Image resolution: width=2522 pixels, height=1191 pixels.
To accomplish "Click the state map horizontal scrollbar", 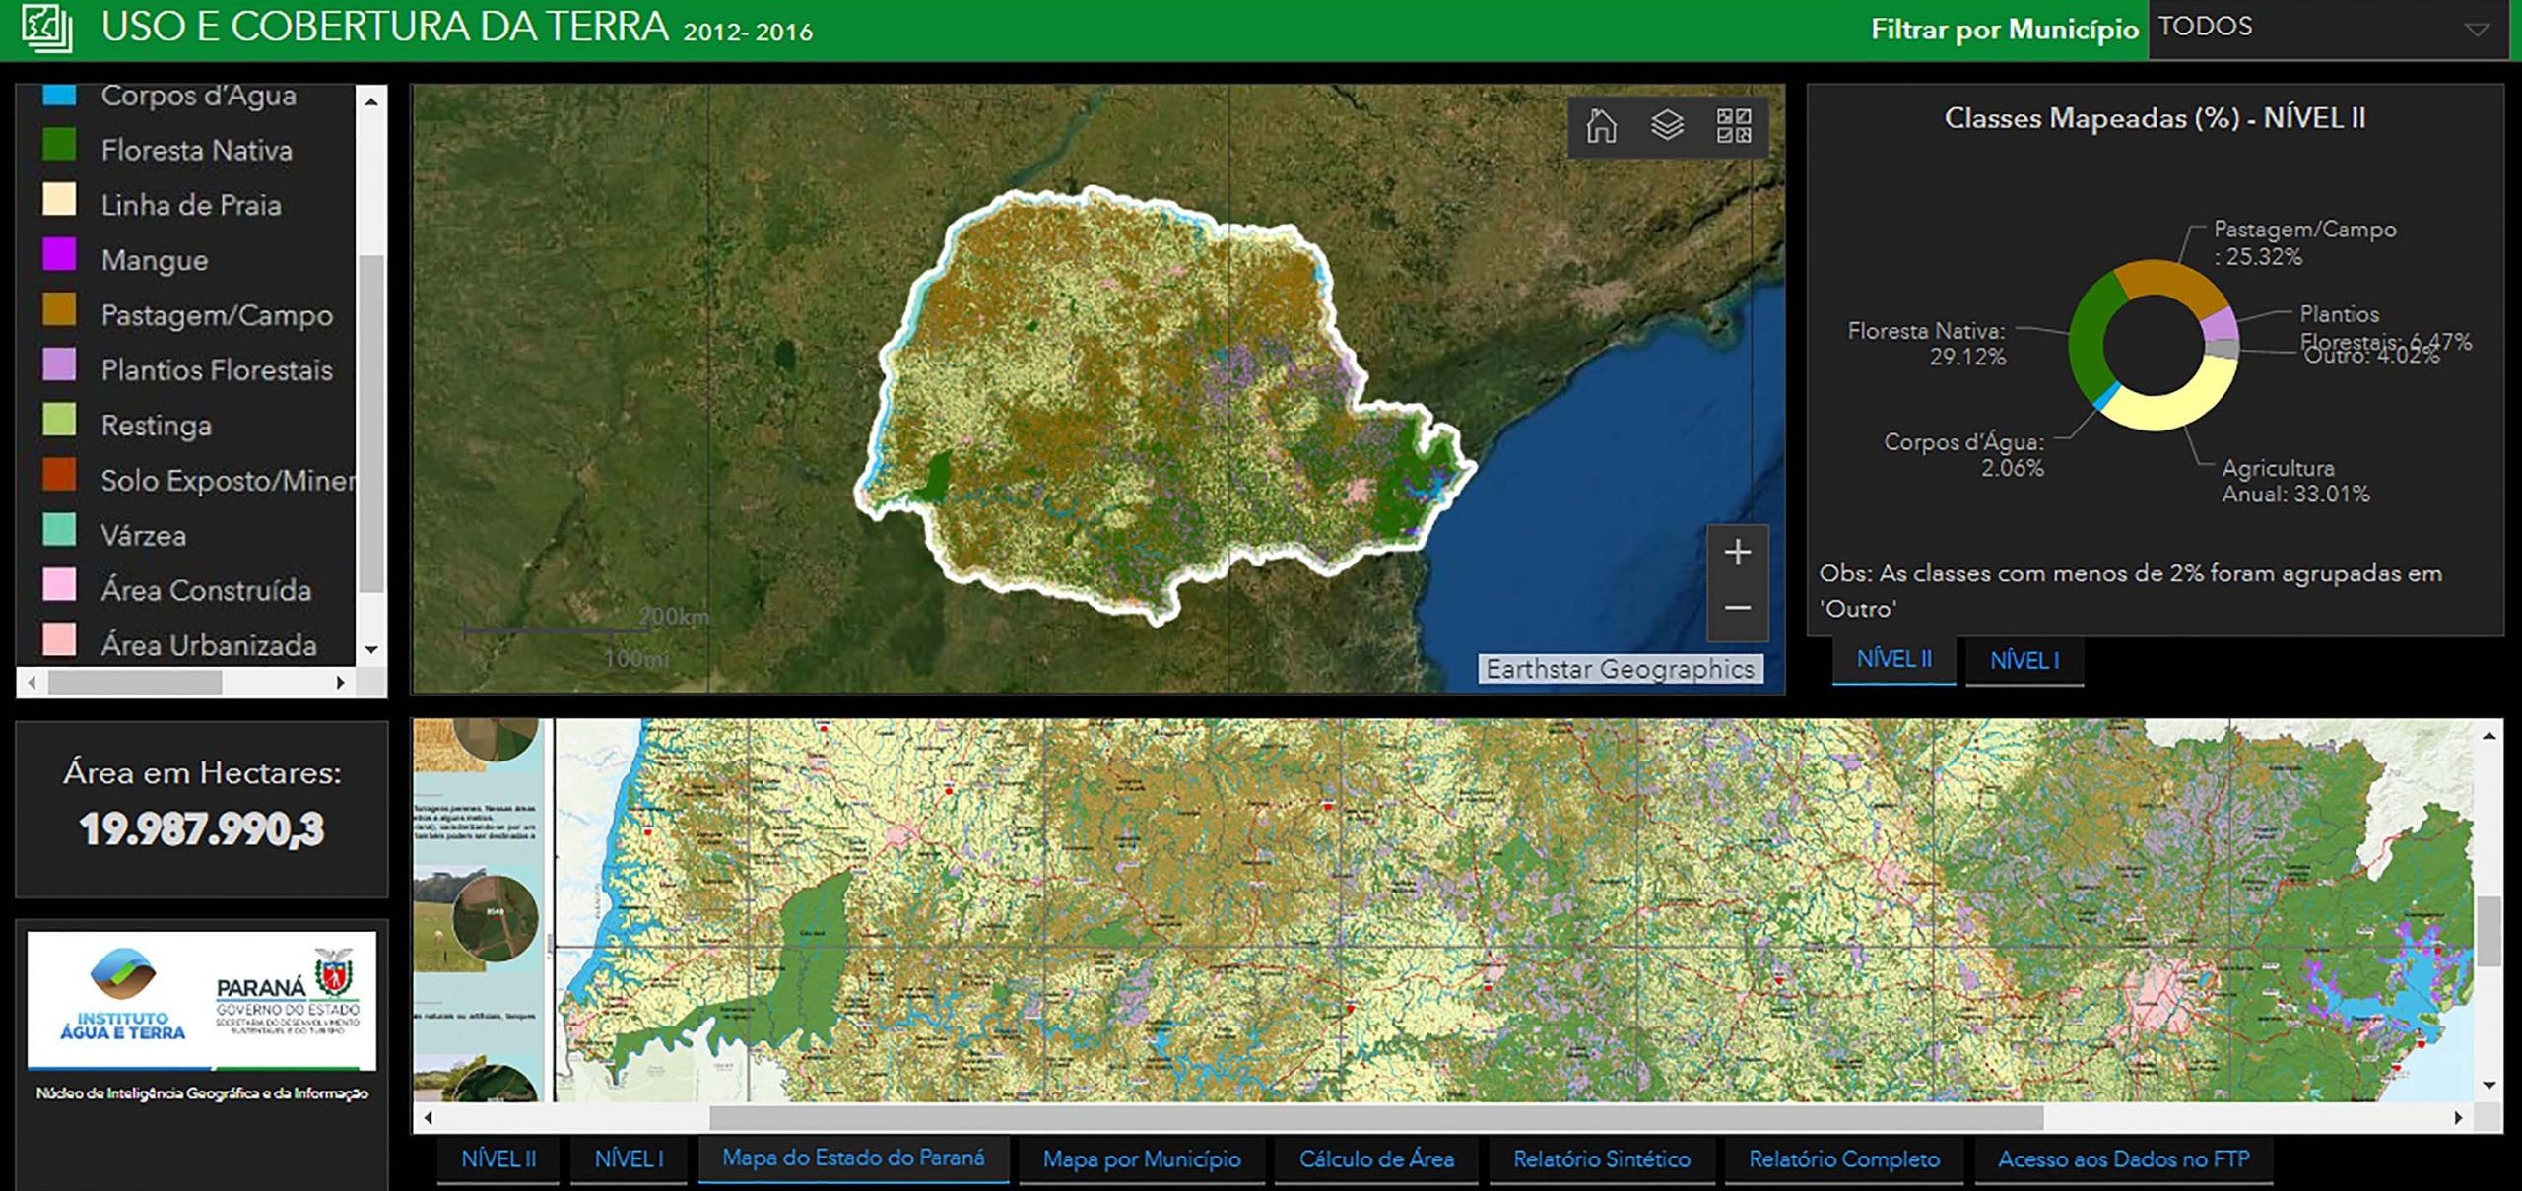I will pyautogui.click(x=1375, y=1118).
